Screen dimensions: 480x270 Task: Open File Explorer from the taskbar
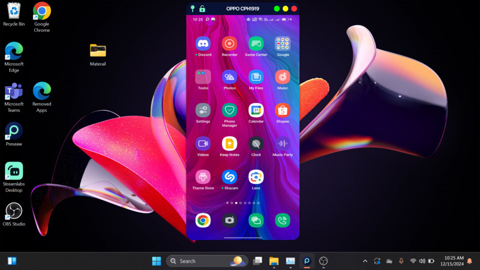tap(274, 261)
